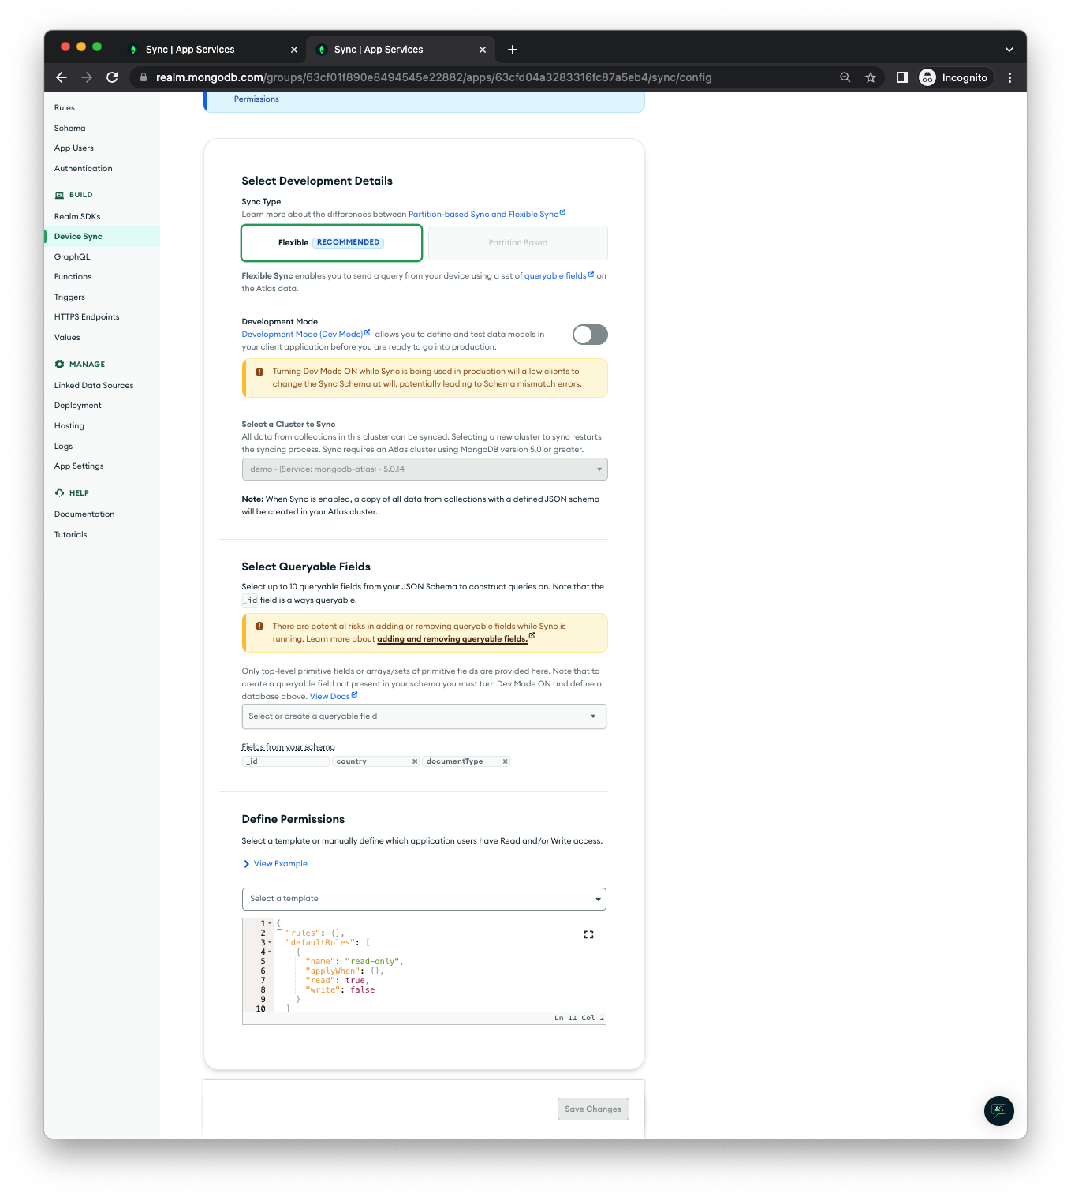Remove the country queryable field
The height and width of the screenshot is (1197, 1071).
415,761
